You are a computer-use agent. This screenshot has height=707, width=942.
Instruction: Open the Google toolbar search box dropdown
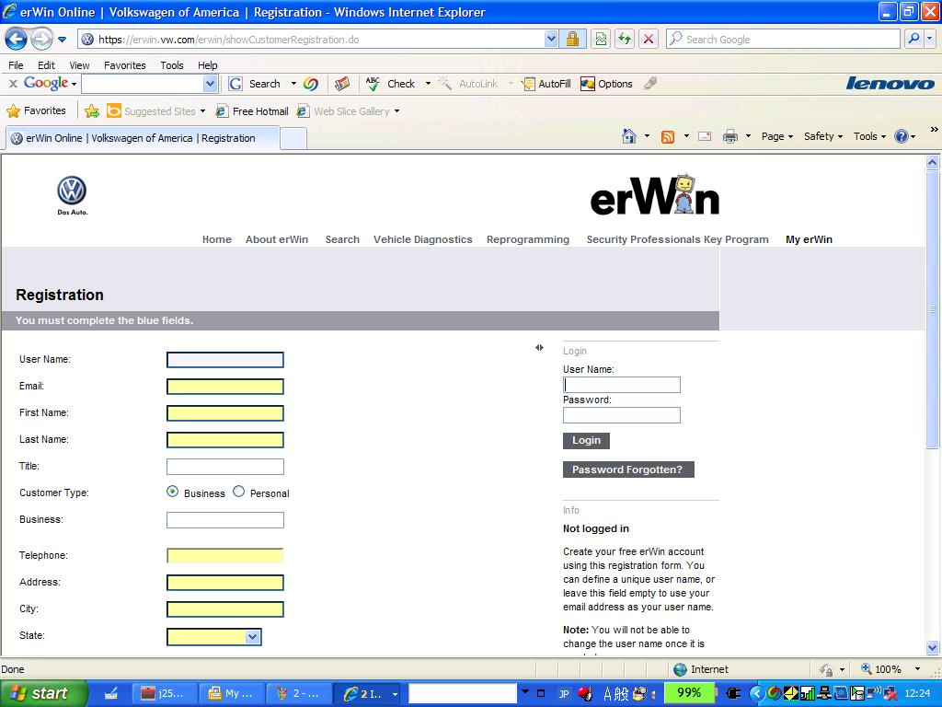click(210, 84)
